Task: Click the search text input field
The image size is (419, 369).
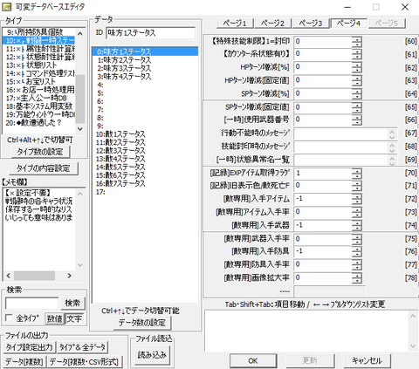Action: (x=32, y=304)
